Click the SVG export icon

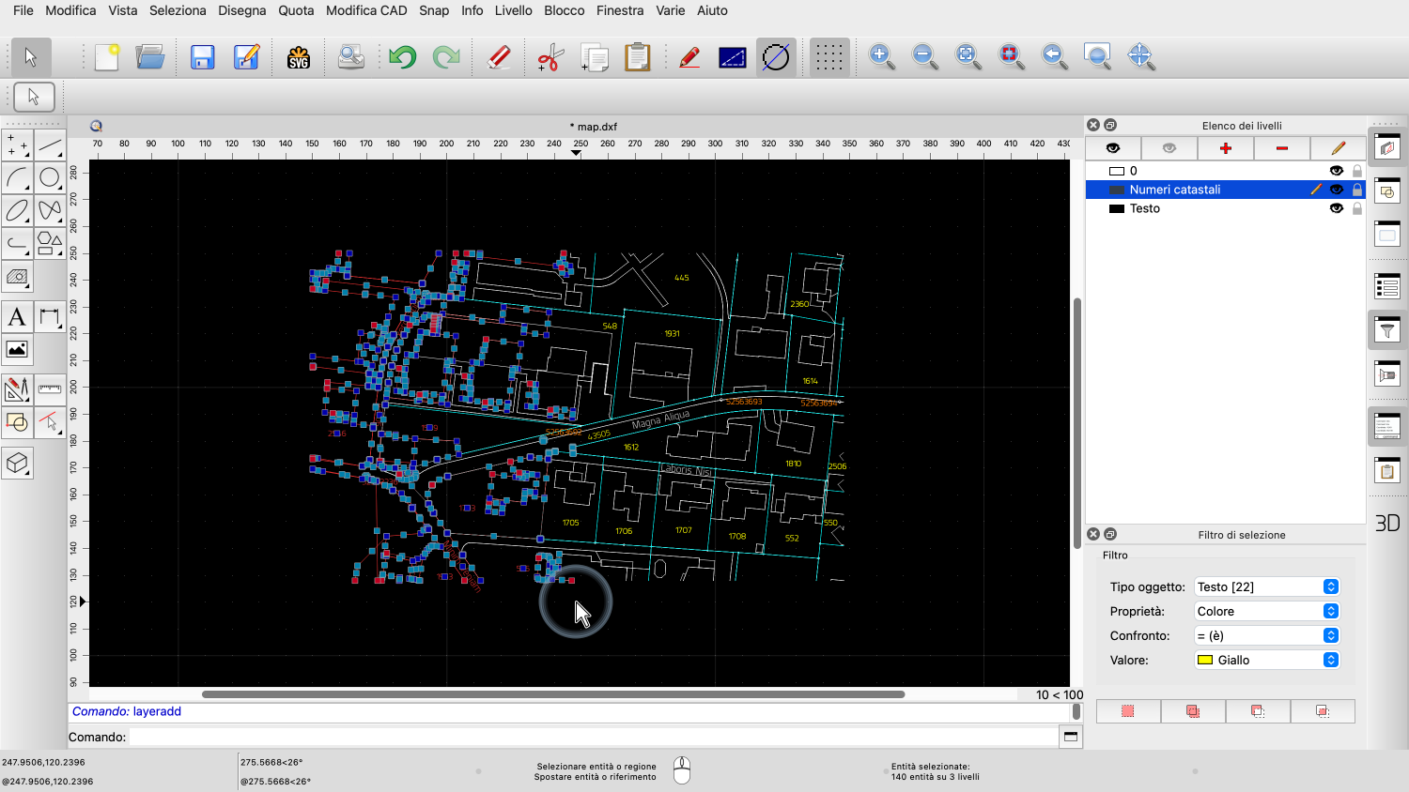[299, 57]
